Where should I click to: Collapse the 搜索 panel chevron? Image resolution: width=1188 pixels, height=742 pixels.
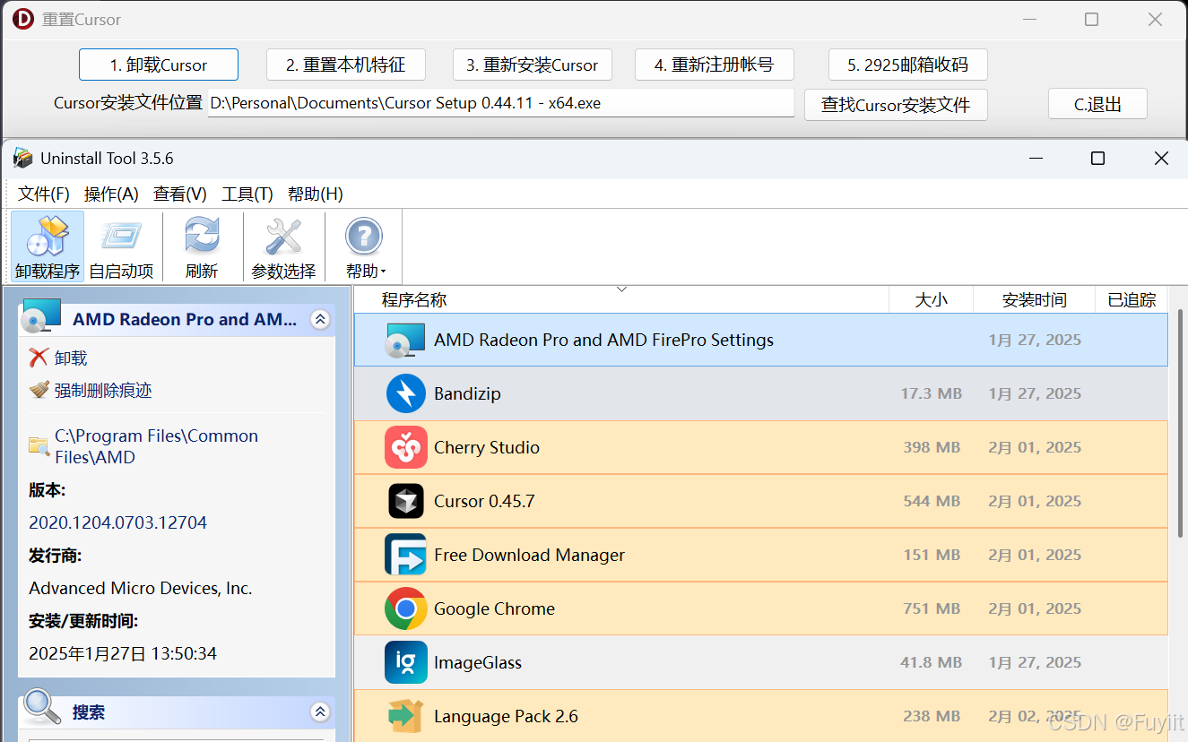(320, 712)
